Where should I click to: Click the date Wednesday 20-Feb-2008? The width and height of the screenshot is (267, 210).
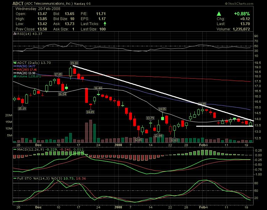point(38,9)
